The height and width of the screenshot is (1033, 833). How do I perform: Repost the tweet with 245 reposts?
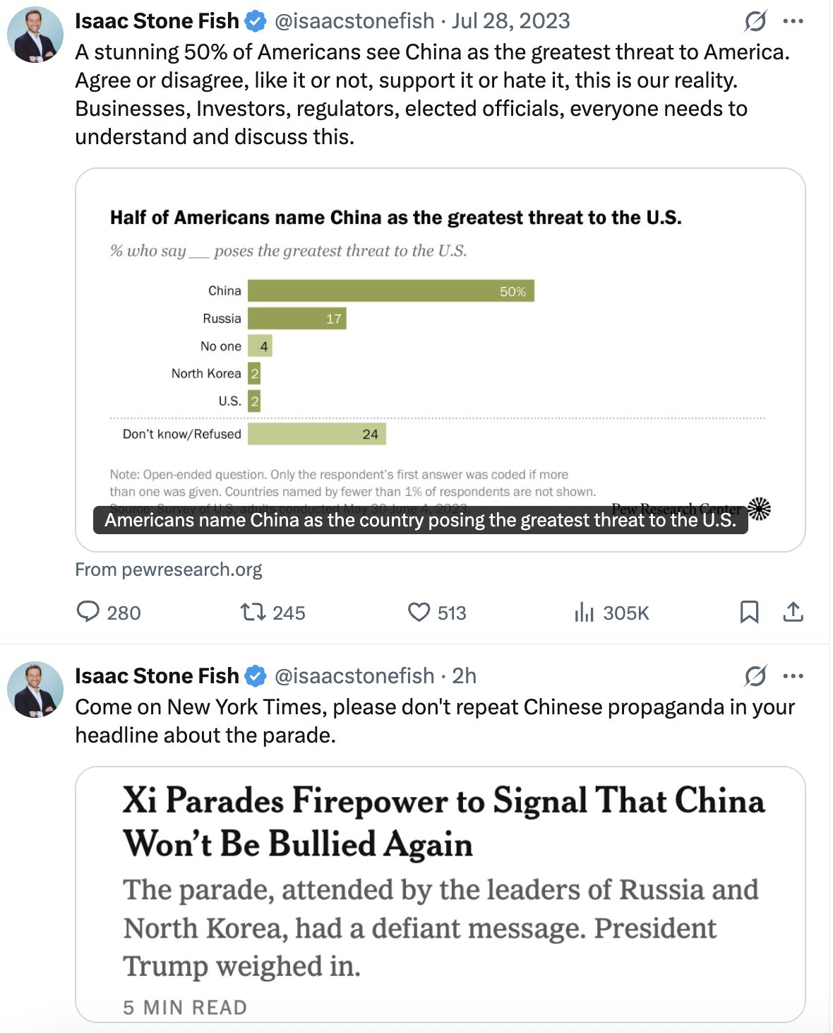(x=252, y=612)
